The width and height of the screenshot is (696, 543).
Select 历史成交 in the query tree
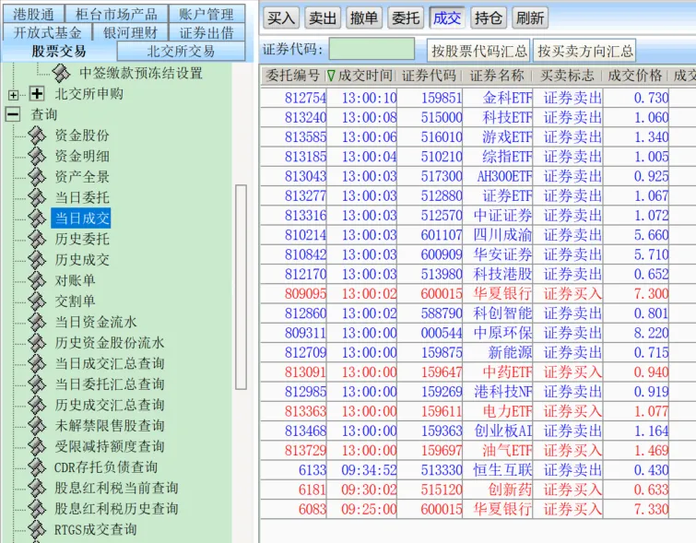tap(82, 260)
